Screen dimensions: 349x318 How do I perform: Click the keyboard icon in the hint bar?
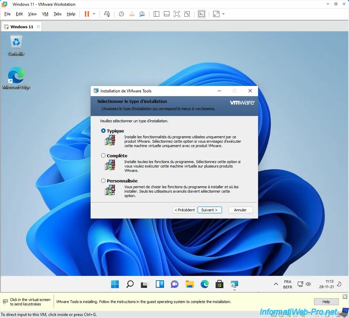5,302
